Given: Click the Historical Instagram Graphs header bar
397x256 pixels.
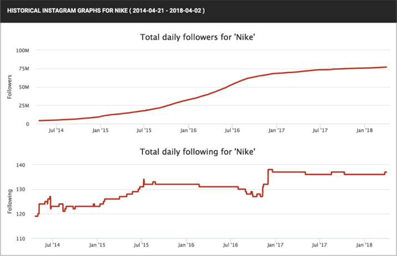Looking at the screenshot, I should (198, 11).
